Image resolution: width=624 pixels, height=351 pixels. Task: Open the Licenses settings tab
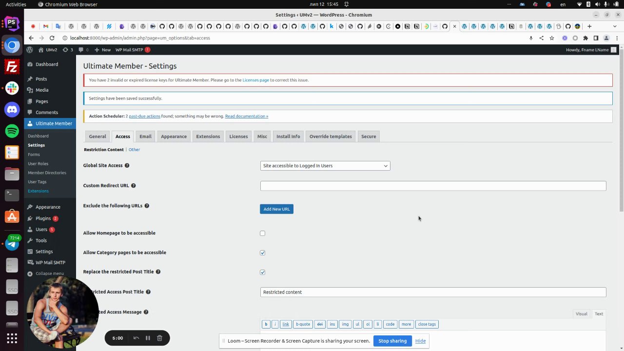tap(239, 136)
